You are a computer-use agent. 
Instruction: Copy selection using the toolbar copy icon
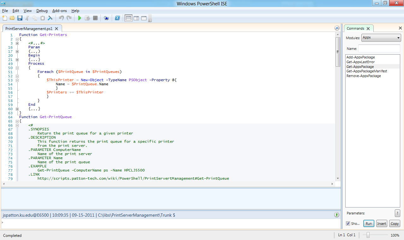(35, 18)
